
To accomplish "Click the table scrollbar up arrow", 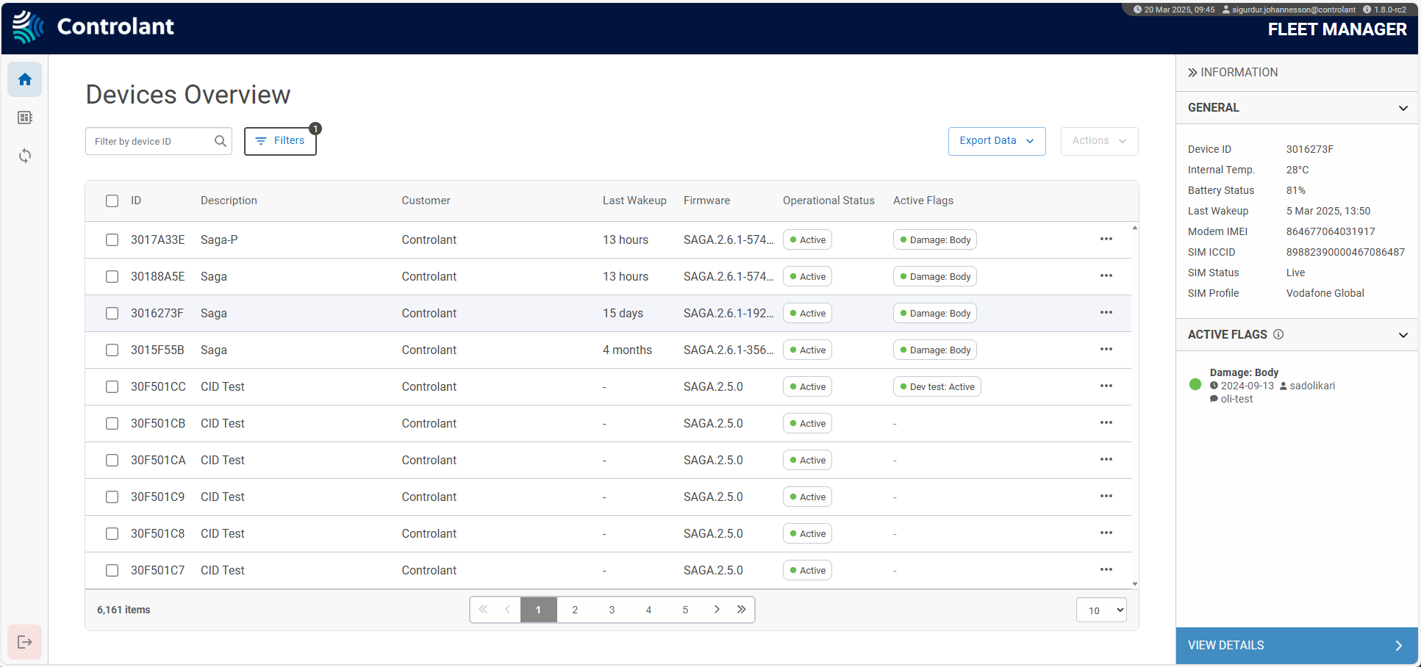I will (1135, 228).
